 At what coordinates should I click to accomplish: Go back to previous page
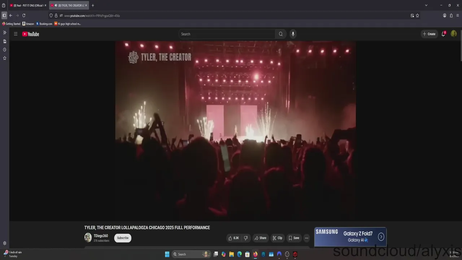pyautogui.click(x=11, y=16)
